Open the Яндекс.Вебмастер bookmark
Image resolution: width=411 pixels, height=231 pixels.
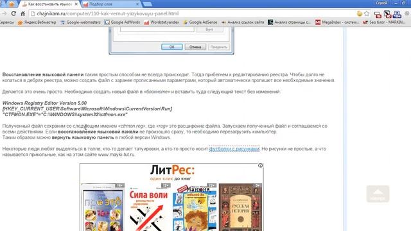(x=37, y=22)
